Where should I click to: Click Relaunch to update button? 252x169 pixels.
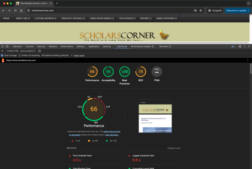point(237,10)
